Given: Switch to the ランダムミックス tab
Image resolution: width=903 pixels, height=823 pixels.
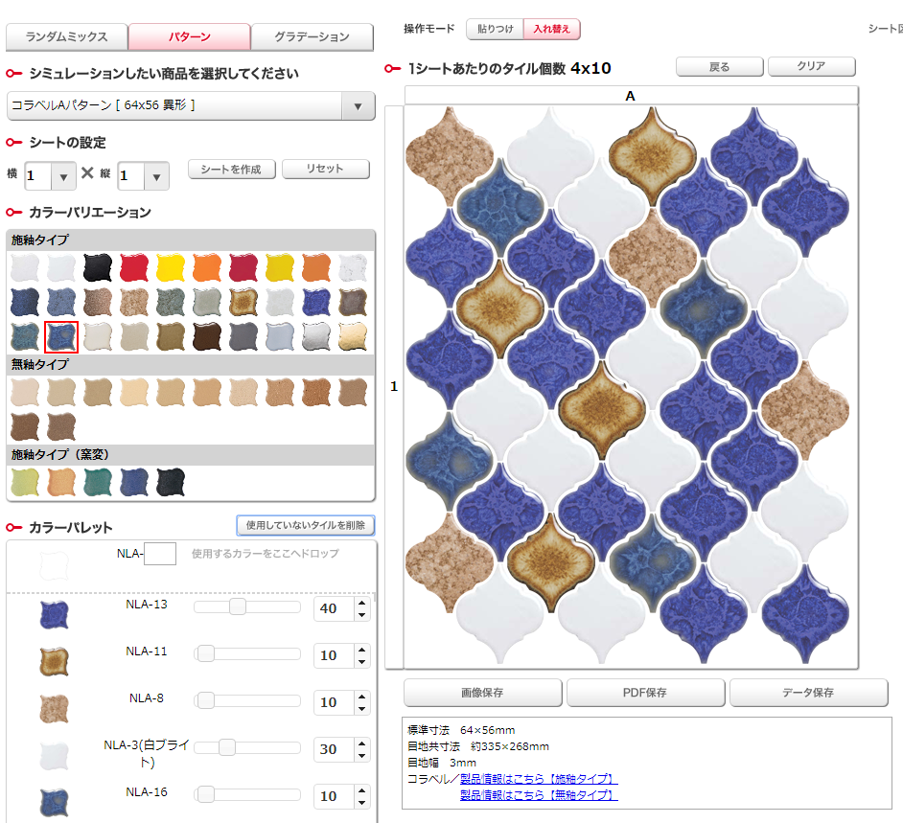Looking at the screenshot, I should click(x=66, y=37).
